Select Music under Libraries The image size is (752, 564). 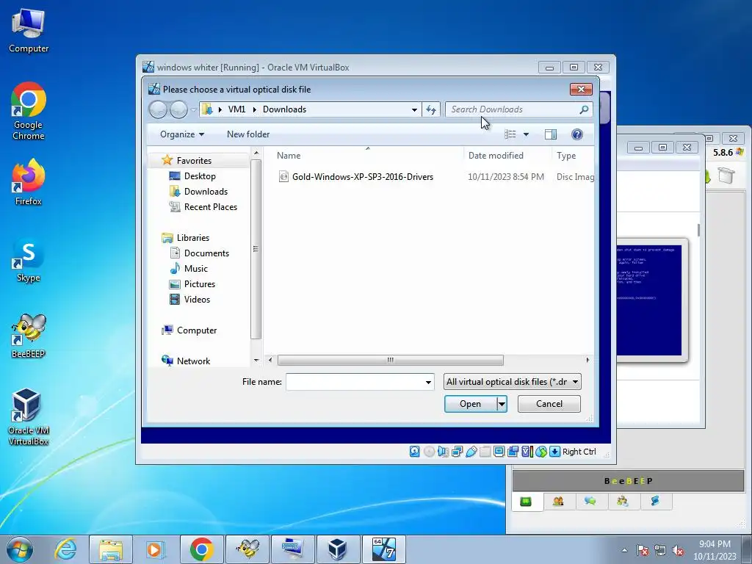(195, 269)
